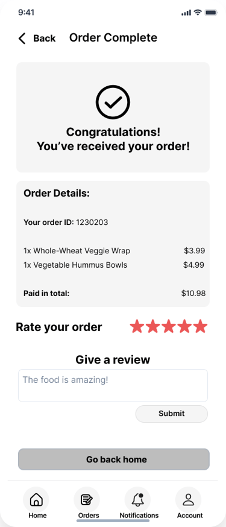The width and height of the screenshot is (226, 527).
Task: Tap the battery icon in status bar
Action: pos(211,13)
